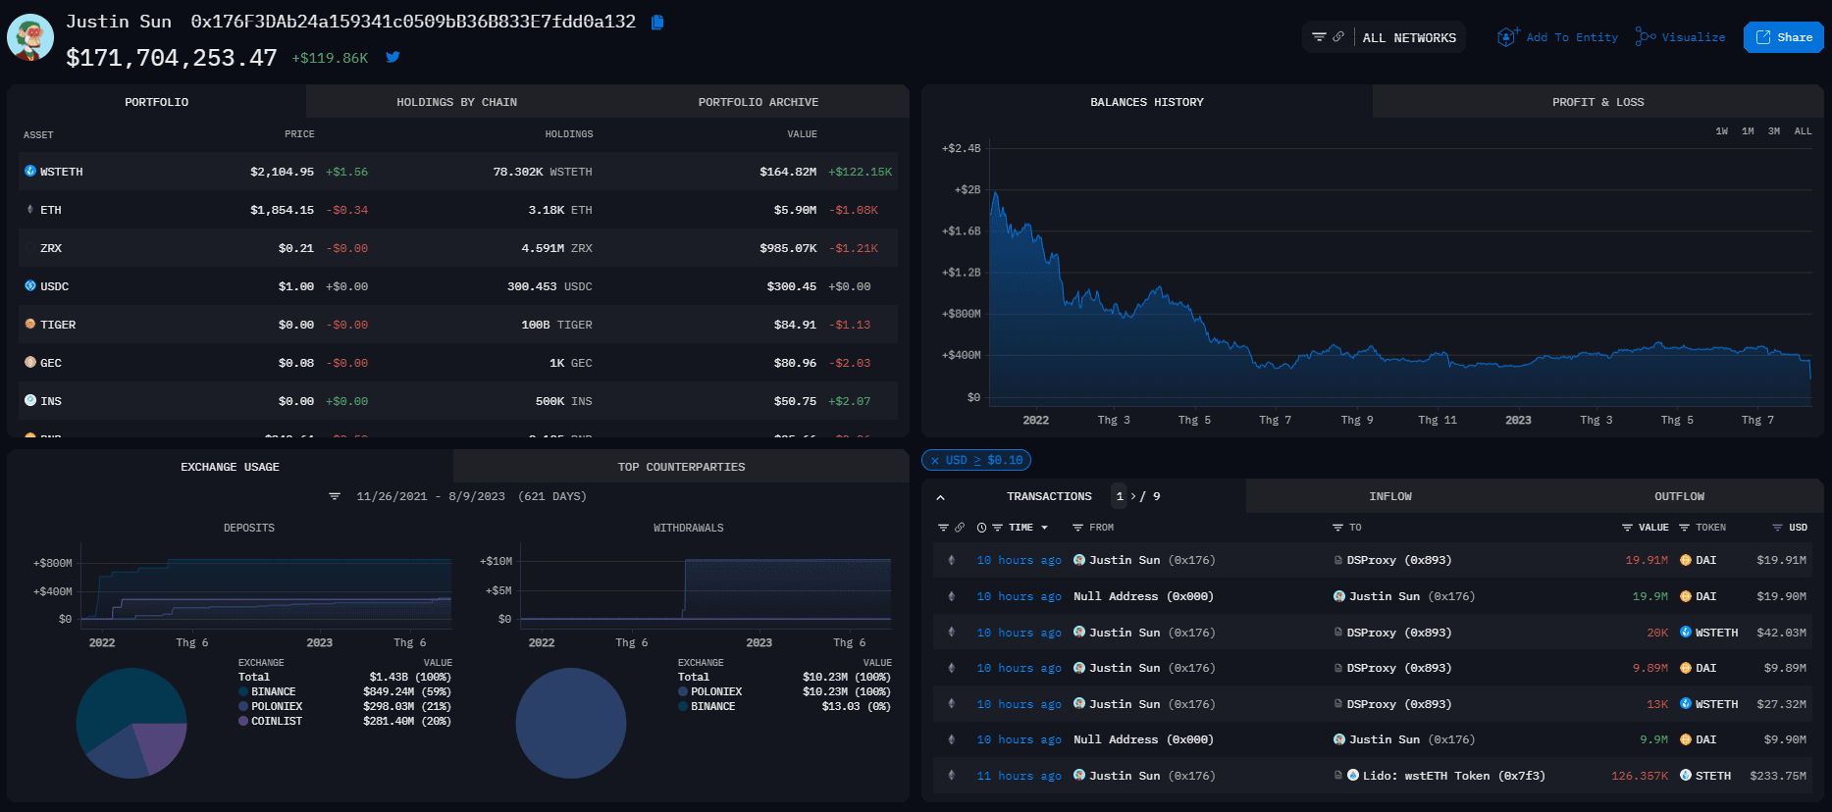Click the Ethereum chain icon on the 126.357K STETH row
This screenshot has width=1832, height=812.
coord(951,775)
